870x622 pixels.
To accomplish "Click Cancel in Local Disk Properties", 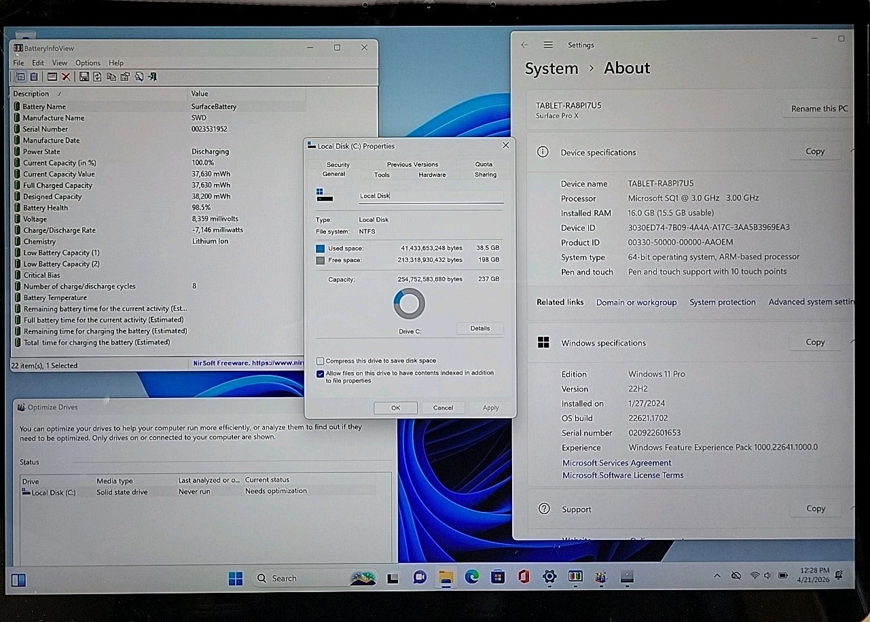I will [x=443, y=408].
